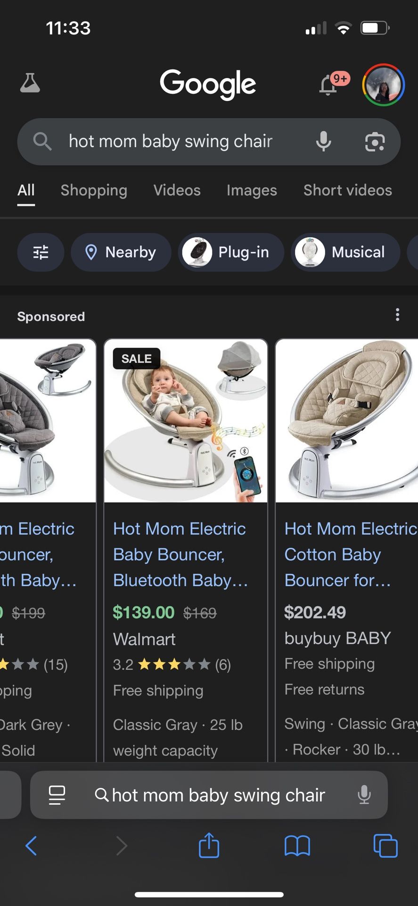Open Google Lens camera search
The height and width of the screenshot is (906, 418).
375,142
